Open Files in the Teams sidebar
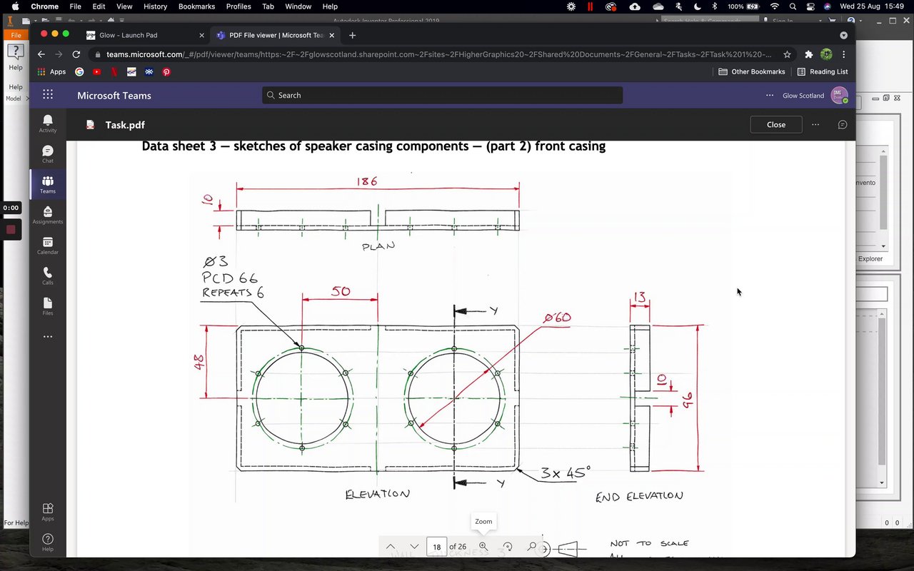 coord(48,307)
